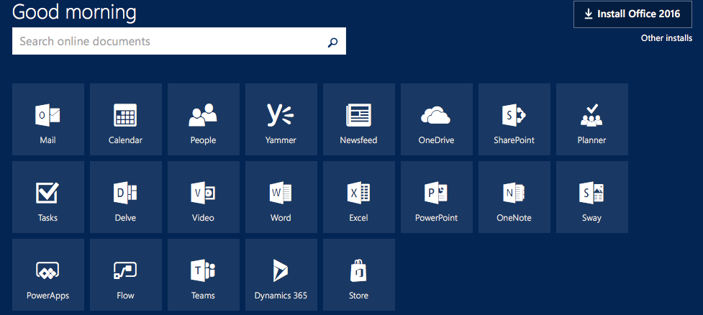Image resolution: width=703 pixels, height=315 pixels.
Task: Open the Video app tile
Action: 203,197
